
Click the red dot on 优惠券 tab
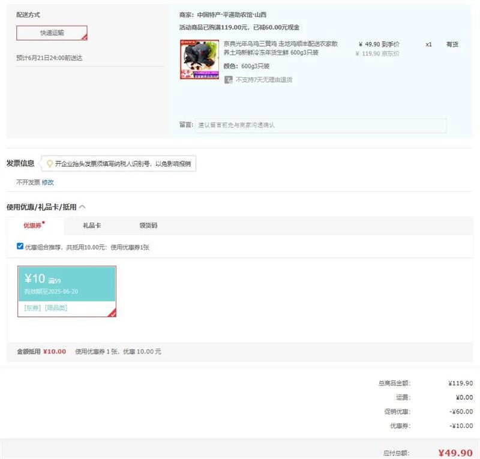tap(43, 223)
